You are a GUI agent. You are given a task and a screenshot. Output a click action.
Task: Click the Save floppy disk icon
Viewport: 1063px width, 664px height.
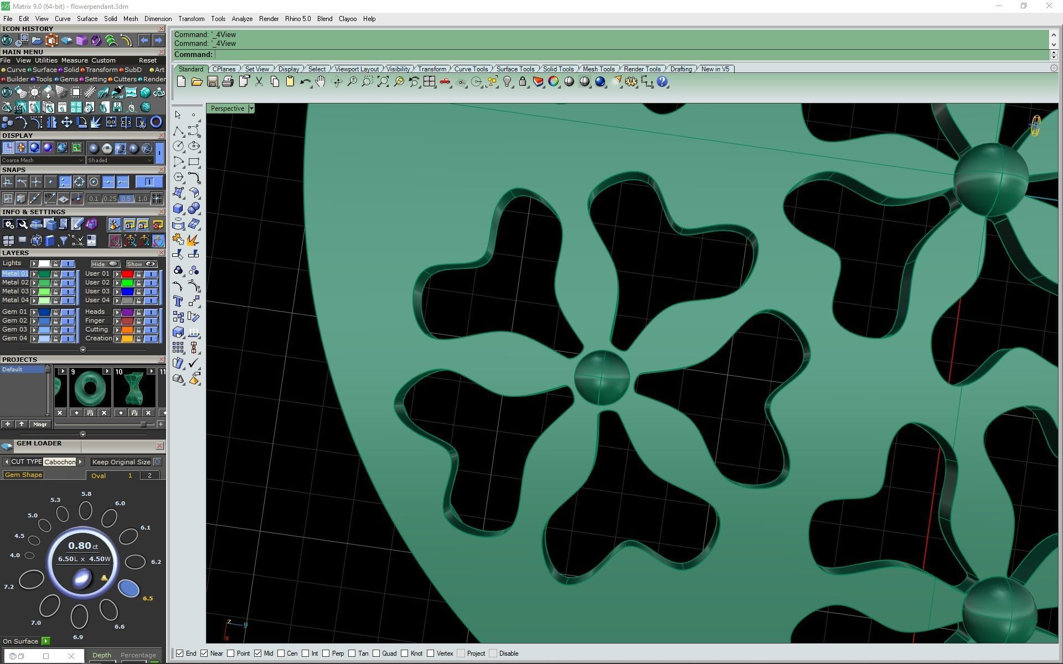pos(212,82)
